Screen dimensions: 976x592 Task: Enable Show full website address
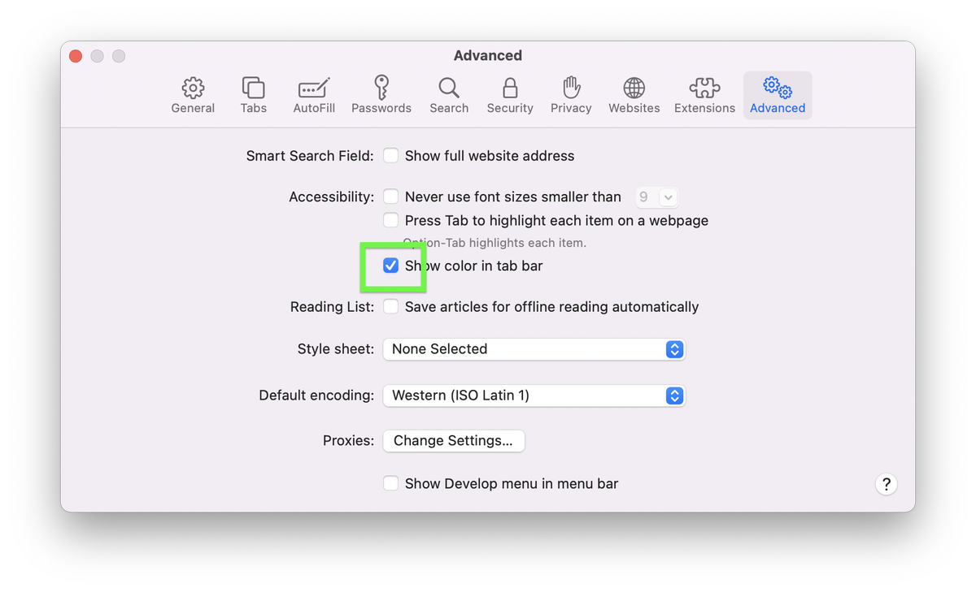pyautogui.click(x=391, y=155)
